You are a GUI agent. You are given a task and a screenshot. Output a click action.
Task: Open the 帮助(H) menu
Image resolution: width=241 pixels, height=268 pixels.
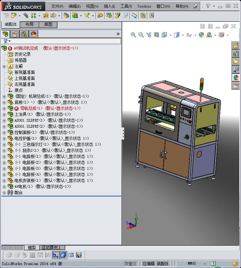click(x=182, y=6)
